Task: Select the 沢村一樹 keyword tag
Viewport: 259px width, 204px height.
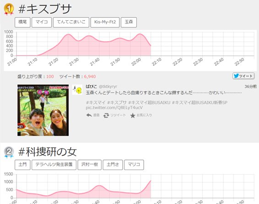Action: click(x=90, y=165)
